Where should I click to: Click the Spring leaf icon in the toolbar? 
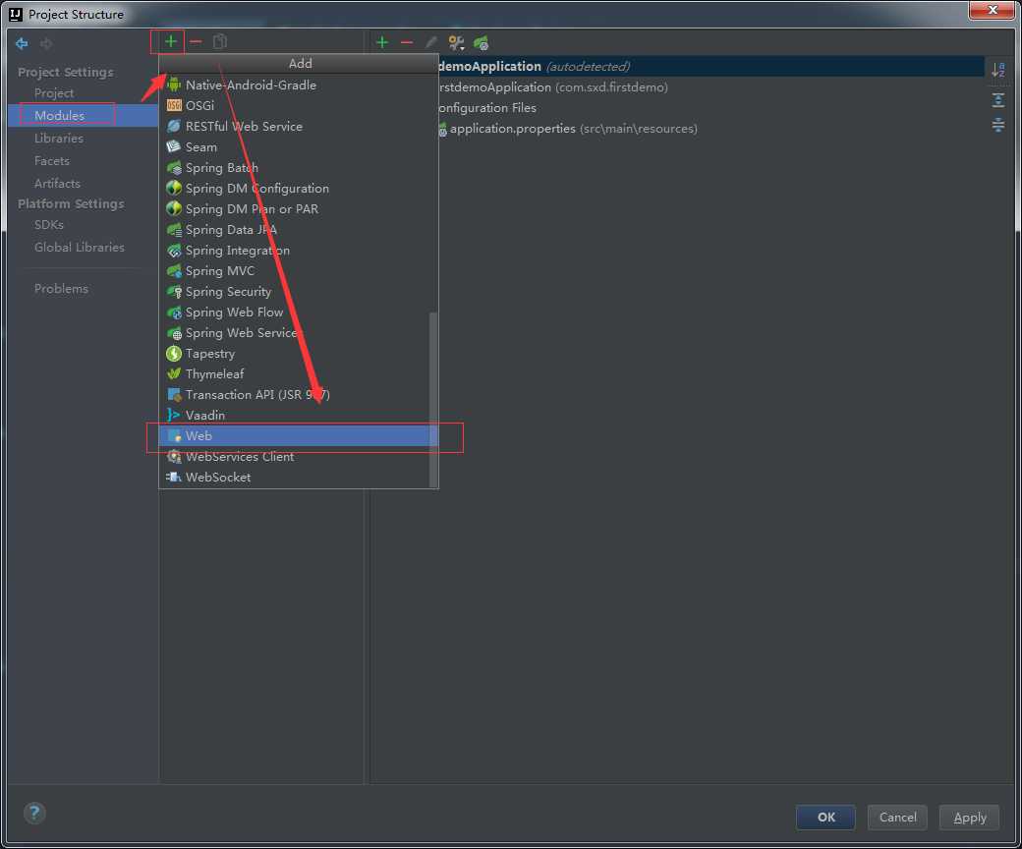click(x=481, y=43)
